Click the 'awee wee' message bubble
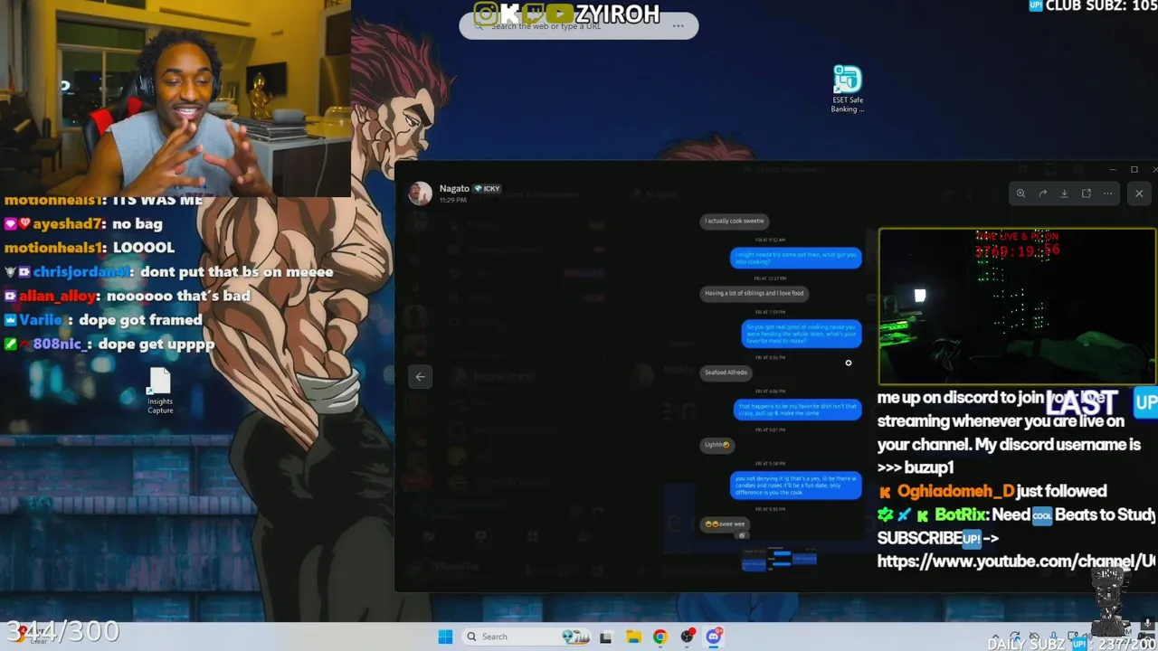 726,524
